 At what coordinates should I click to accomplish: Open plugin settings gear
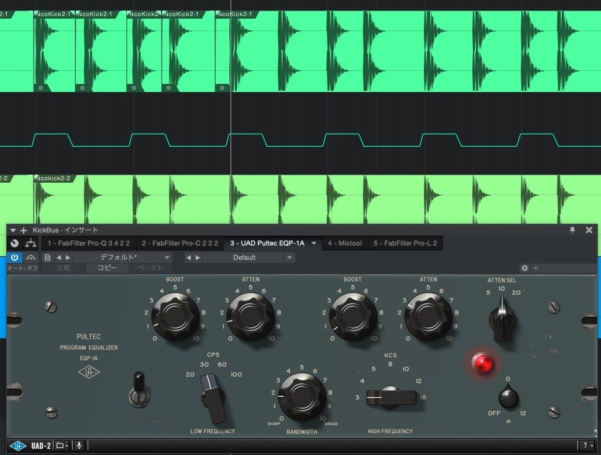tap(525, 268)
